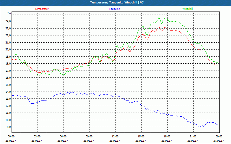Click the 23,0 y-axis value
Screen dimensions: 231x144
coord(8,28)
